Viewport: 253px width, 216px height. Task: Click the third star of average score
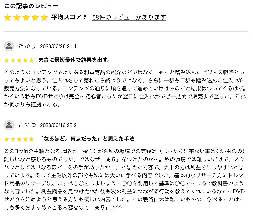(26, 17)
